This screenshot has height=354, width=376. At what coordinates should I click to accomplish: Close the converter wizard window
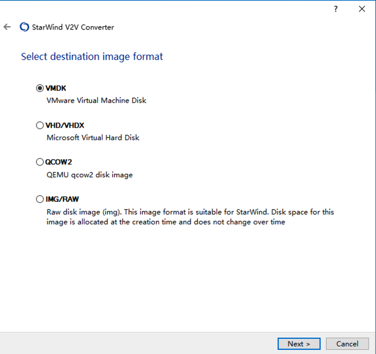coord(362,9)
